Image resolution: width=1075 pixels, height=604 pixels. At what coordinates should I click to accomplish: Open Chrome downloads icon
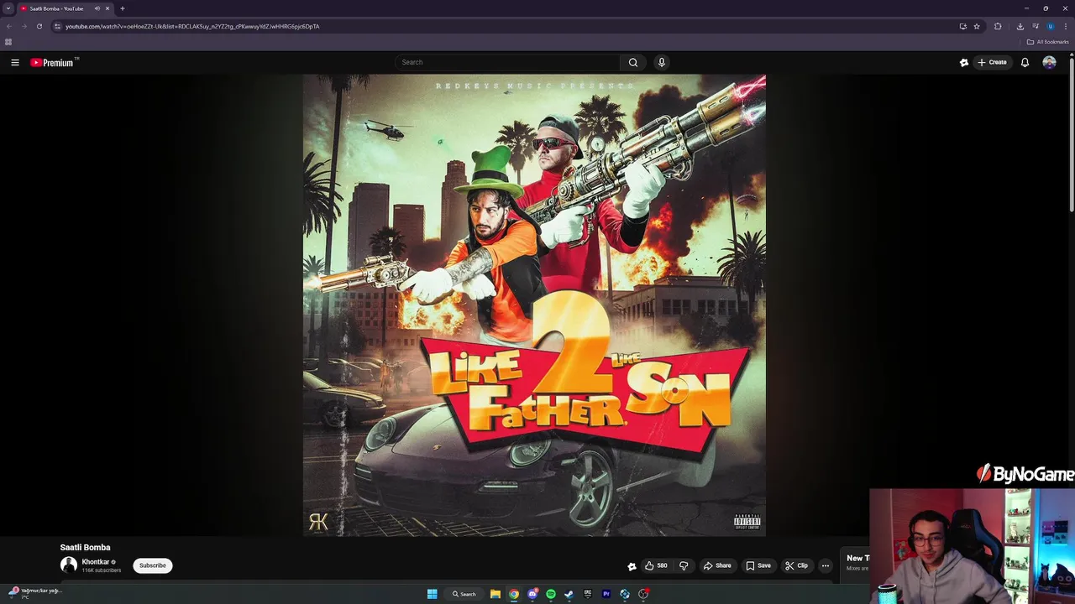(1020, 26)
